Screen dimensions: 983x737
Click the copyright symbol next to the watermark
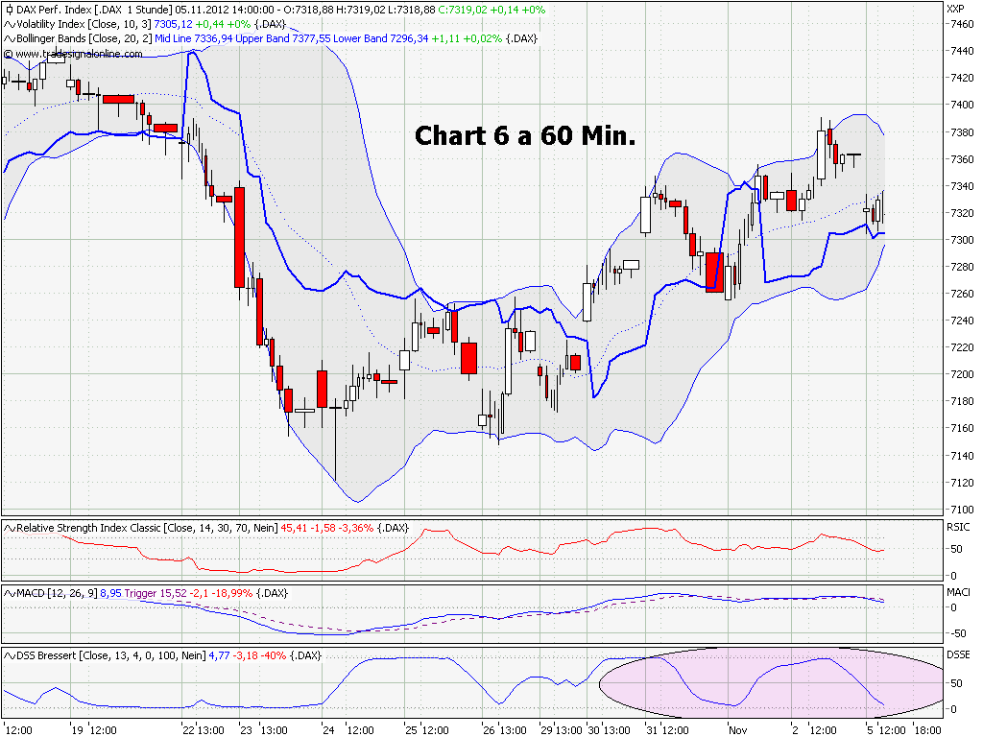8,54
